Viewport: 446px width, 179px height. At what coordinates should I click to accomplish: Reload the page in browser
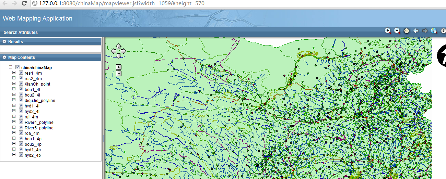[24, 3]
